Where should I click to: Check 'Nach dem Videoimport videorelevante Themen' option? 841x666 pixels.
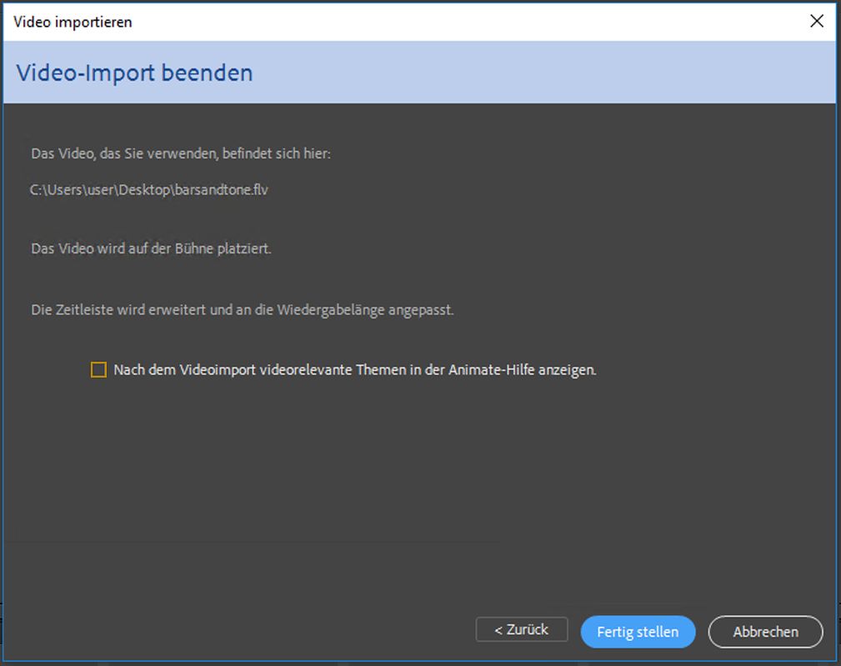coord(99,368)
